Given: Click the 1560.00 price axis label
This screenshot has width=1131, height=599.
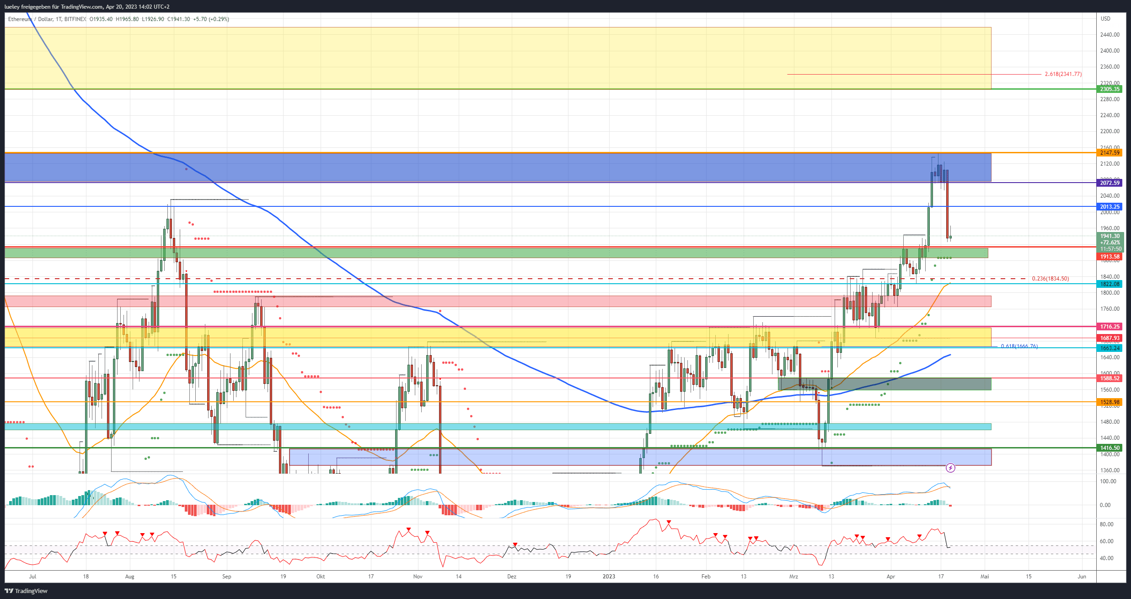Looking at the screenshot, I should [1110, 390].
